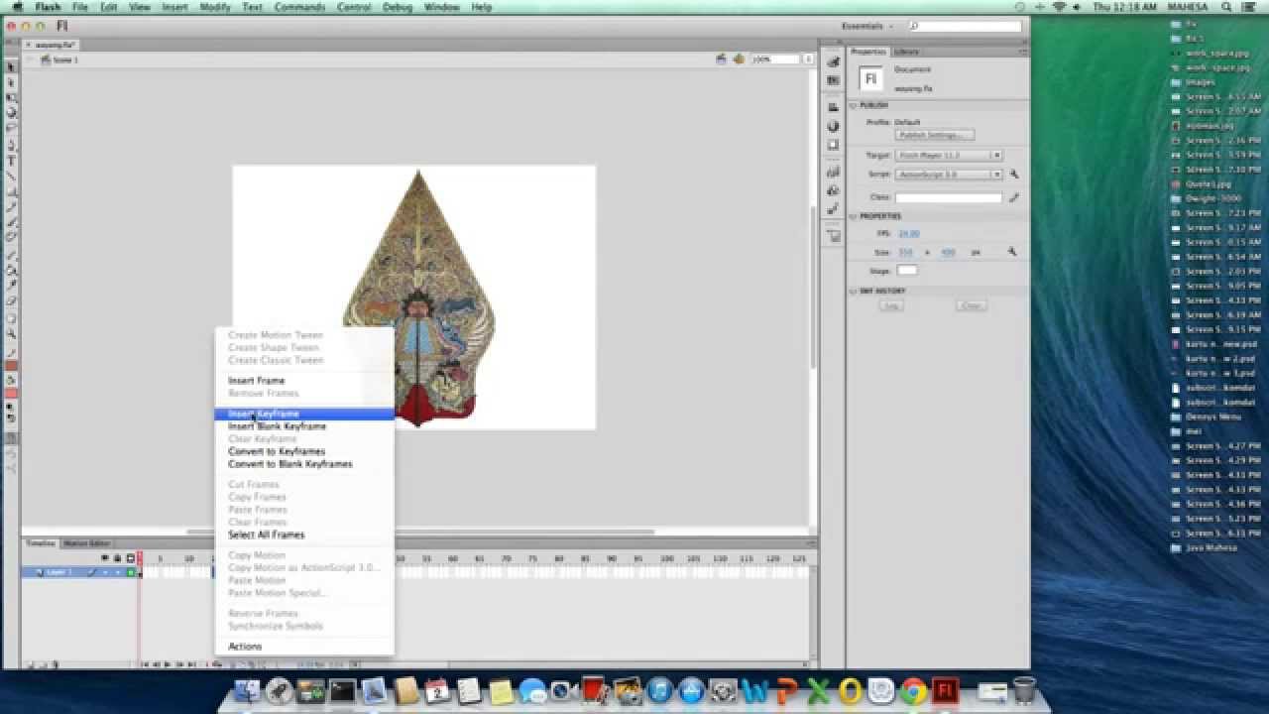Select the Hand tool
Screen dimensions: 1269x714
pyautogui.click(x=11, y=317)
